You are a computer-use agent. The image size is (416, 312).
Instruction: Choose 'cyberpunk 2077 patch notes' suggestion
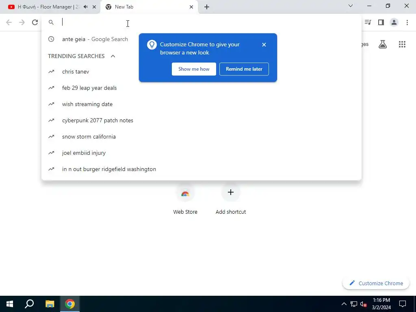pyautogui.click(x=201, y=120)
